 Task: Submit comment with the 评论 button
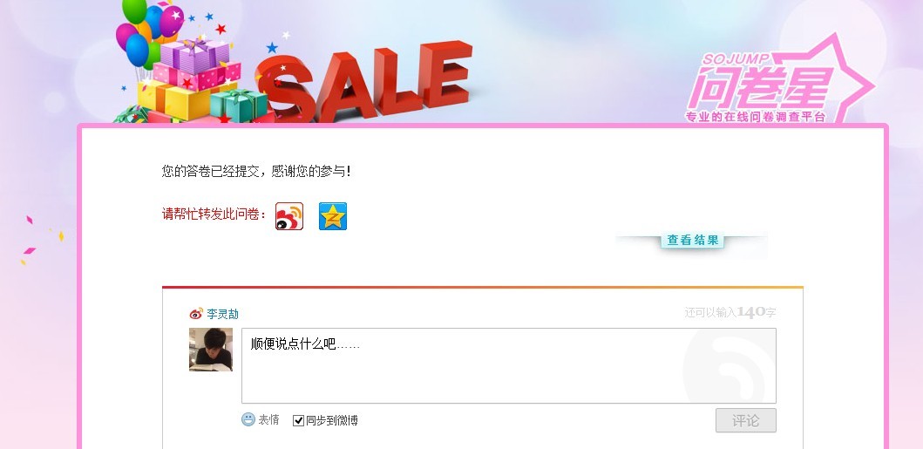tap(746, 421)
